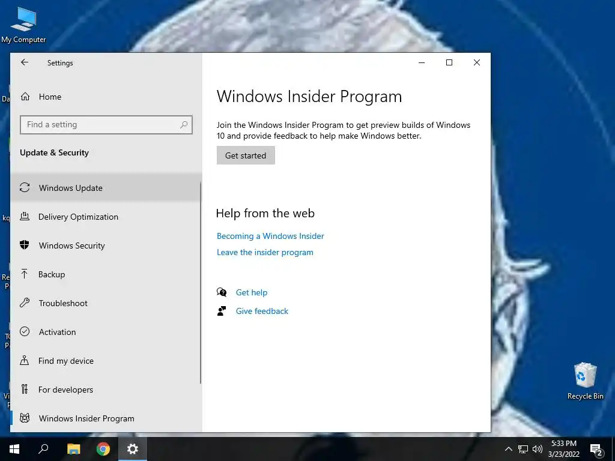Click the Home house icon
The width and height of the screenshot is (615, 461).
[x=25, y=97]
